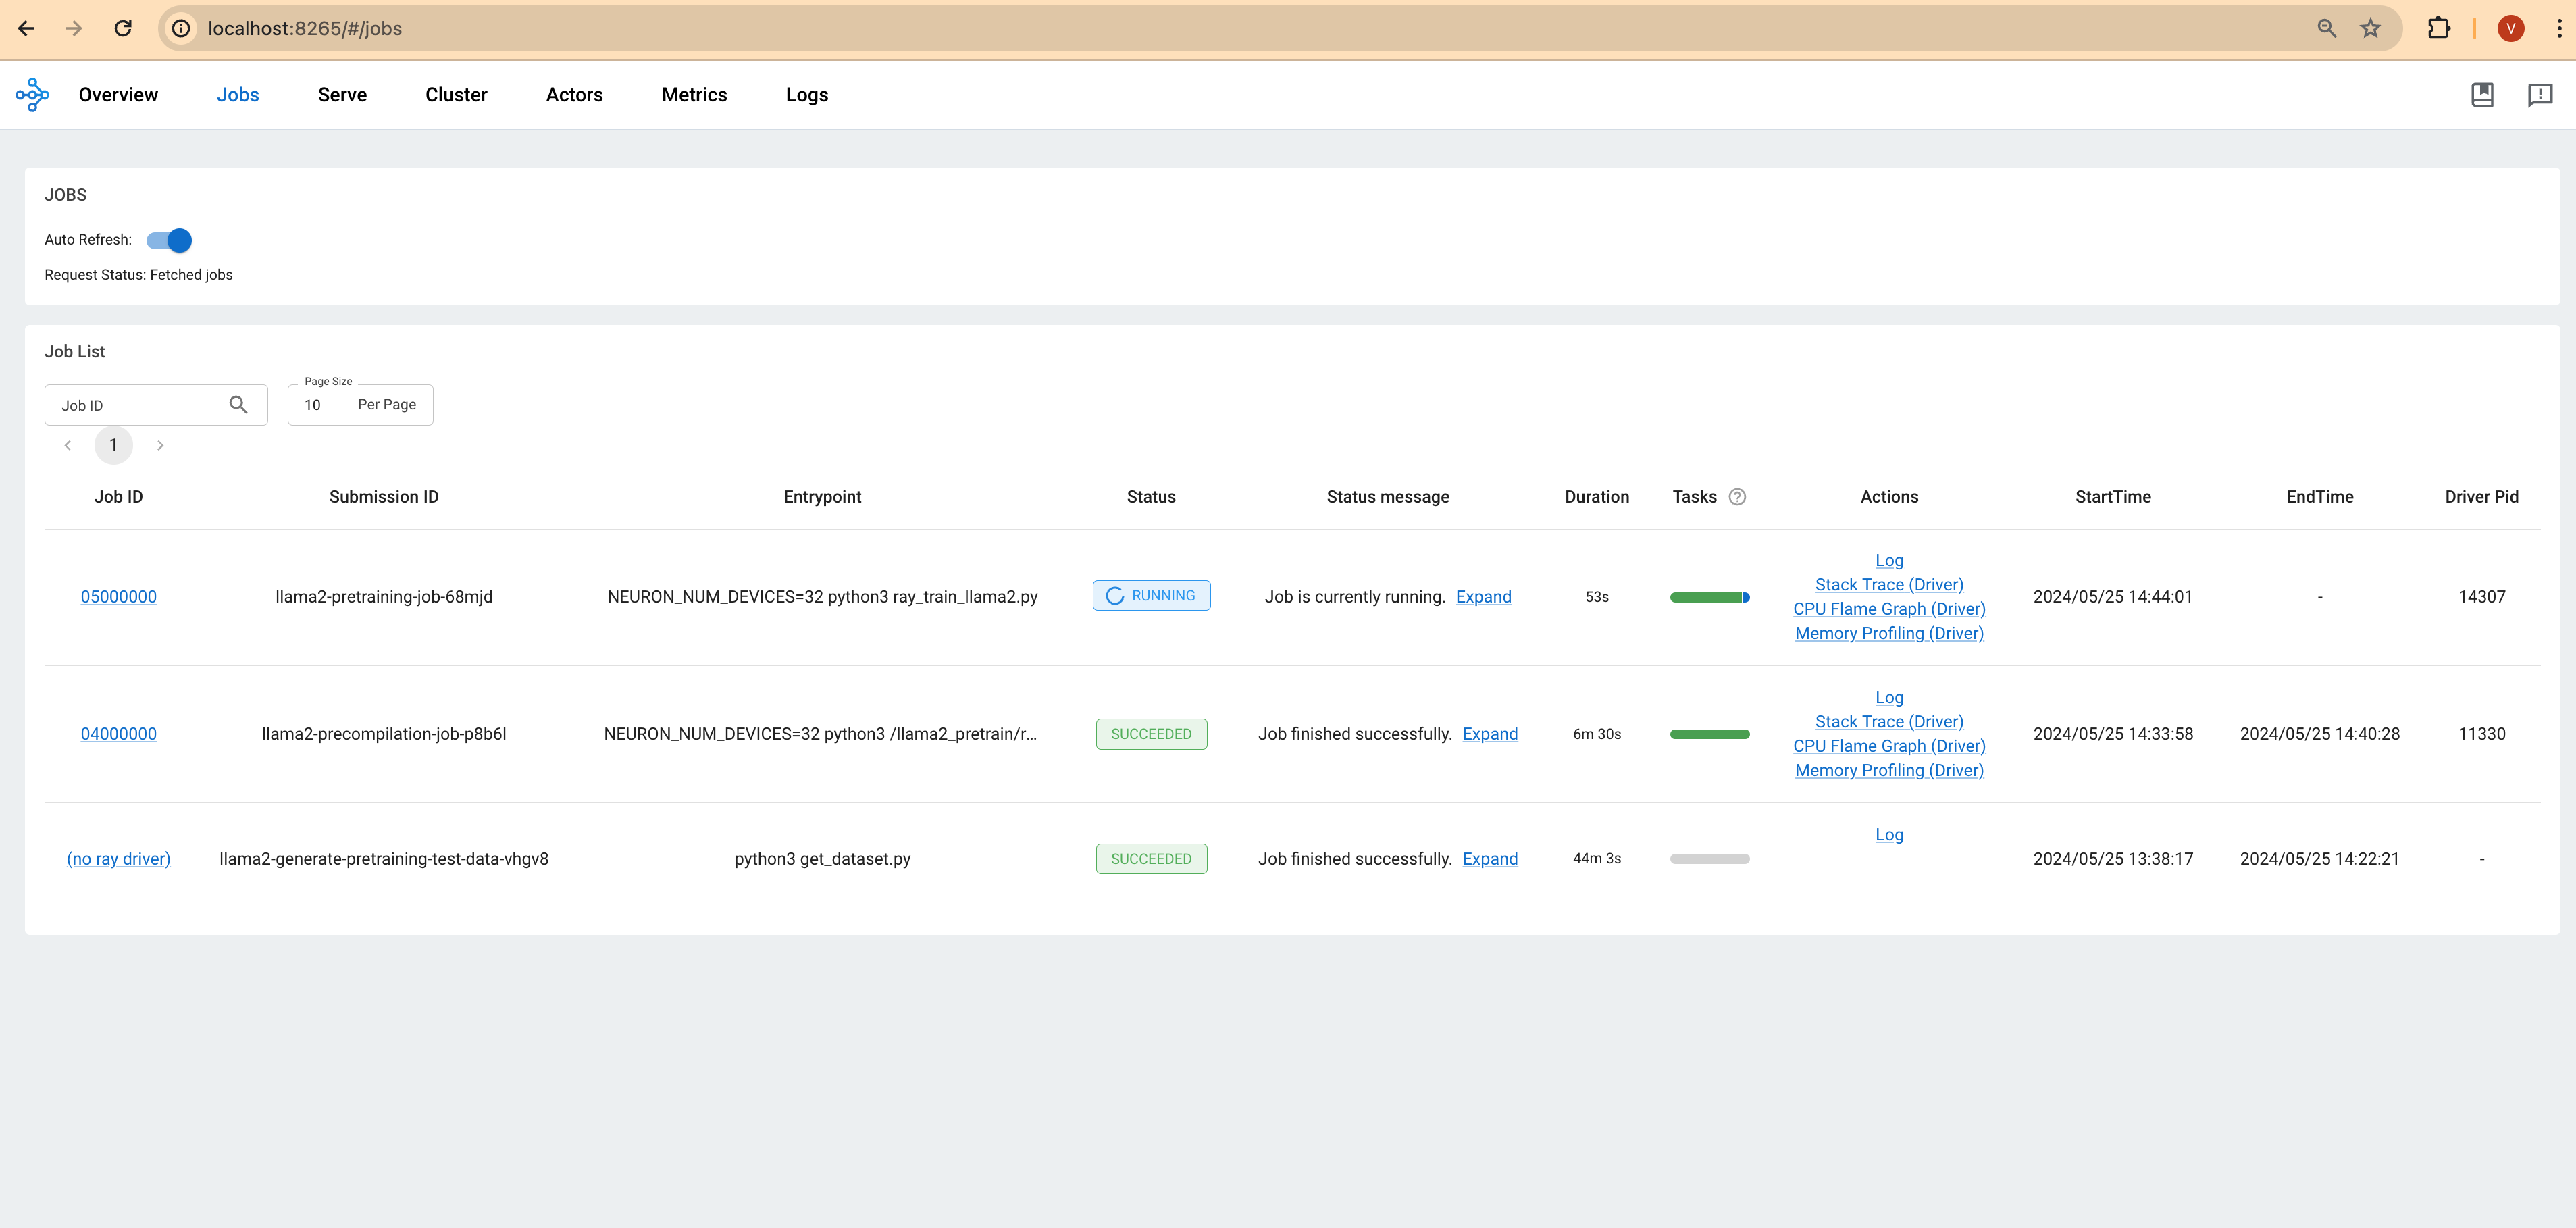Toggle the Auto Refresh switch
The width and height of the screenshot is (2576, 1228).
(x=169, y=240)
